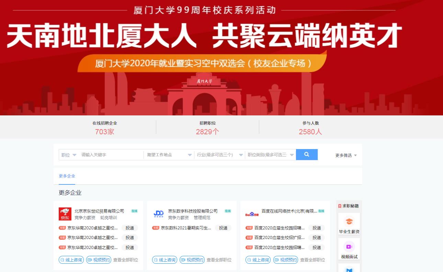Open the 职位类别 category dropdown
Image resolution: width=443 pixels, height=272 pixels.
coord(271,155)
